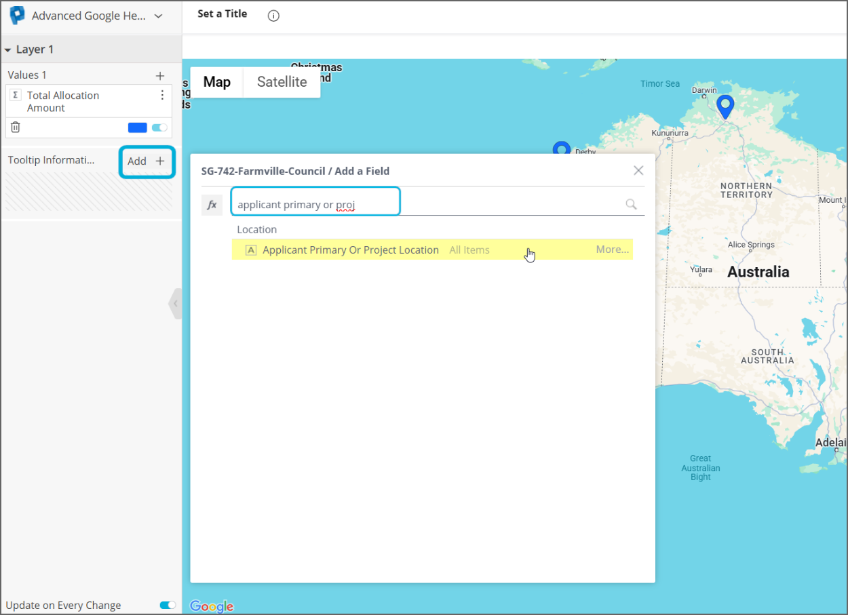Click More... on the location field row
Screen dimensions: 848x615
pos(612,250)
